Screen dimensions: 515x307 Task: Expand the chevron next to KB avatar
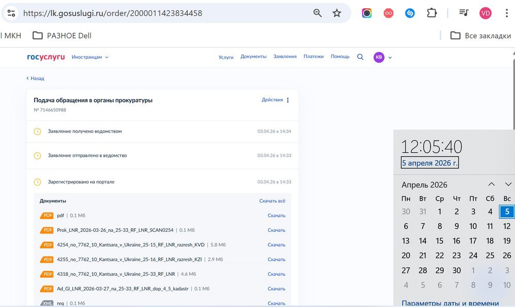coord(390,57)
